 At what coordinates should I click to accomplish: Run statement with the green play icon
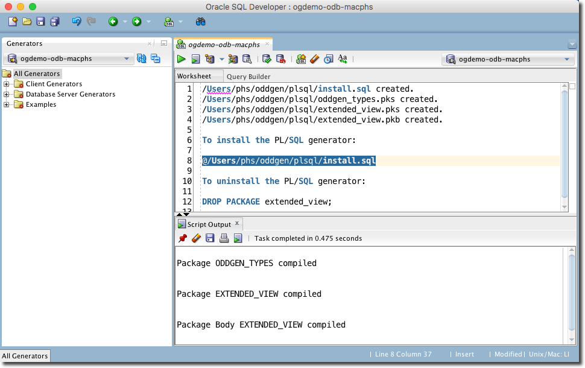point(182,59)
